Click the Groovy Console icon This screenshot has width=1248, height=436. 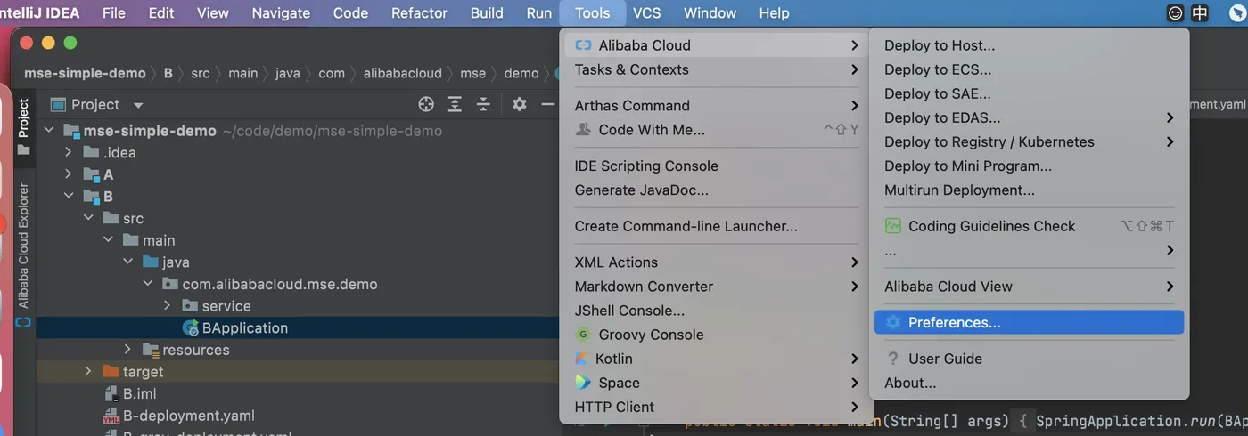(583, 335)
